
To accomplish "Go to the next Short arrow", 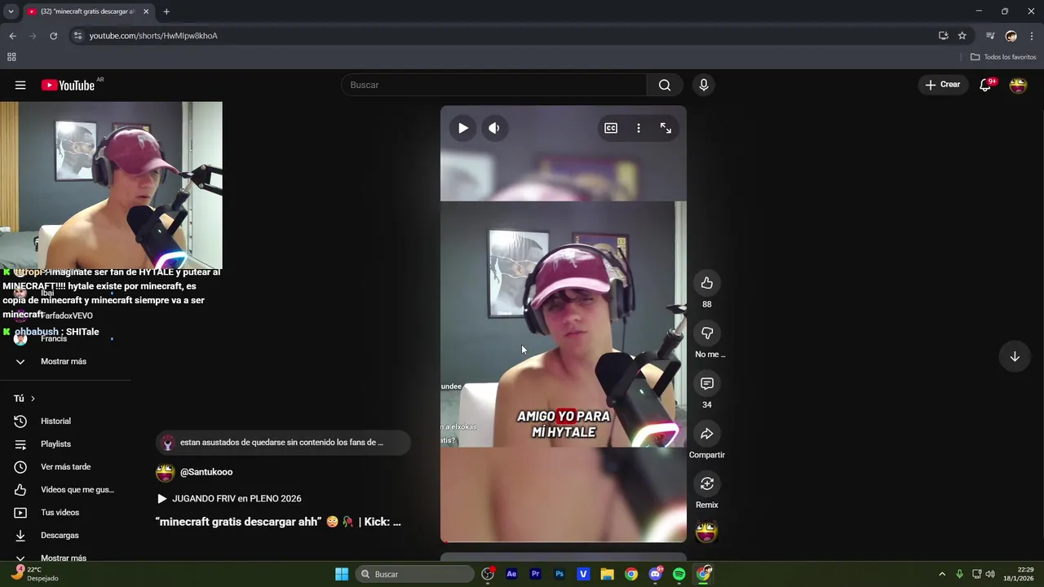I will coord(1015,356).
